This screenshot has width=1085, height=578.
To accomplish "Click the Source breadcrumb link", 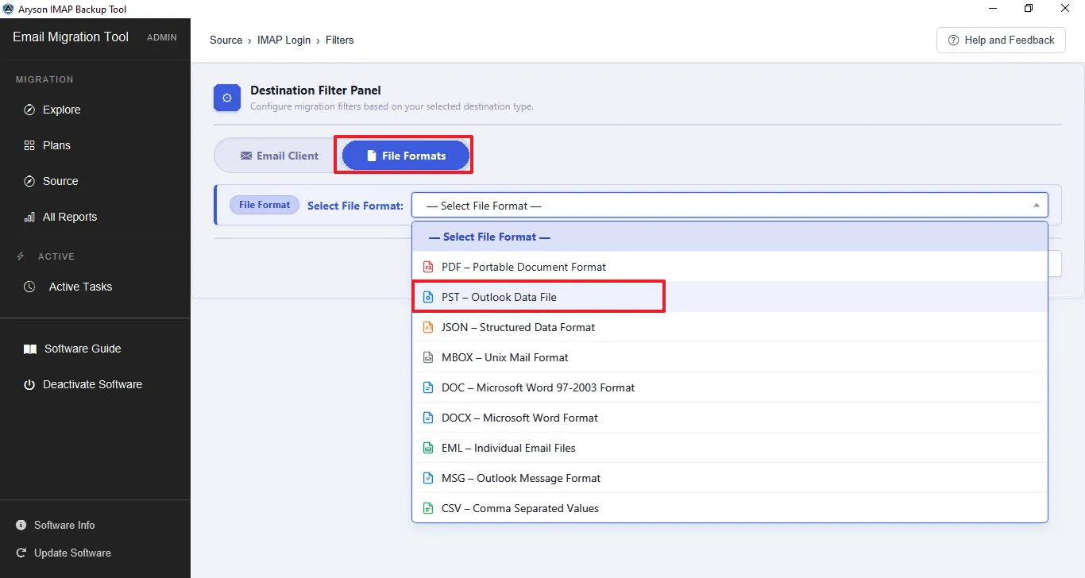I will click(226, 40).
